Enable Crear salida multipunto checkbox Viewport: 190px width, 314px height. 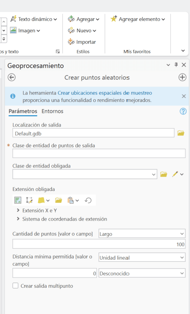(15, 286)
